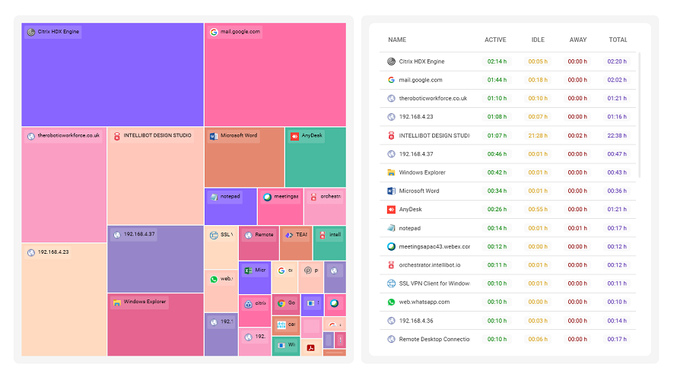Screen dimensions: 677x380
Task: Select the theroboticworkforce.co.uk tile label in the treemap
Action: [68, 135]
